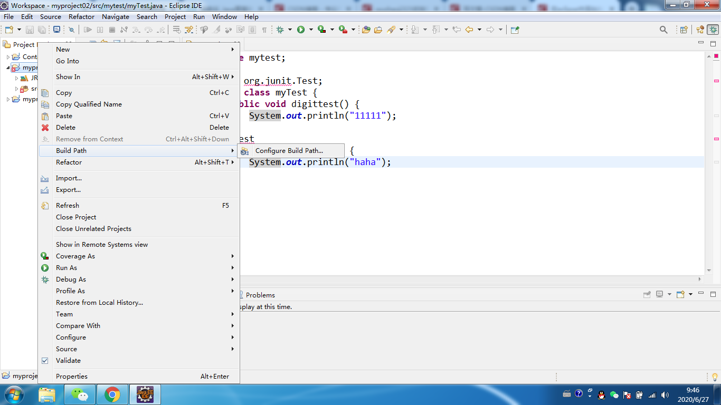Click the Save toolbar icon
The width and height of the screenshot is (721, 405).
pyautogui.click(x=30, y=30)
